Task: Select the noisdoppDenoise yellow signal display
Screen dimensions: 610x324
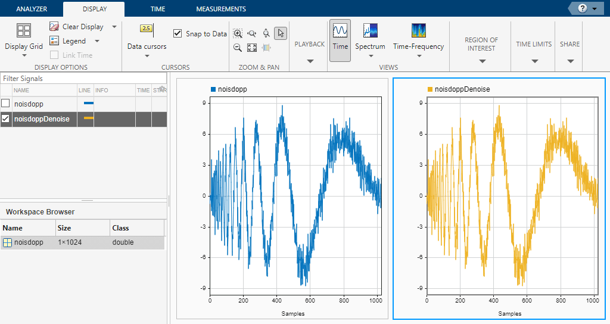Action: tap(499, 198)
